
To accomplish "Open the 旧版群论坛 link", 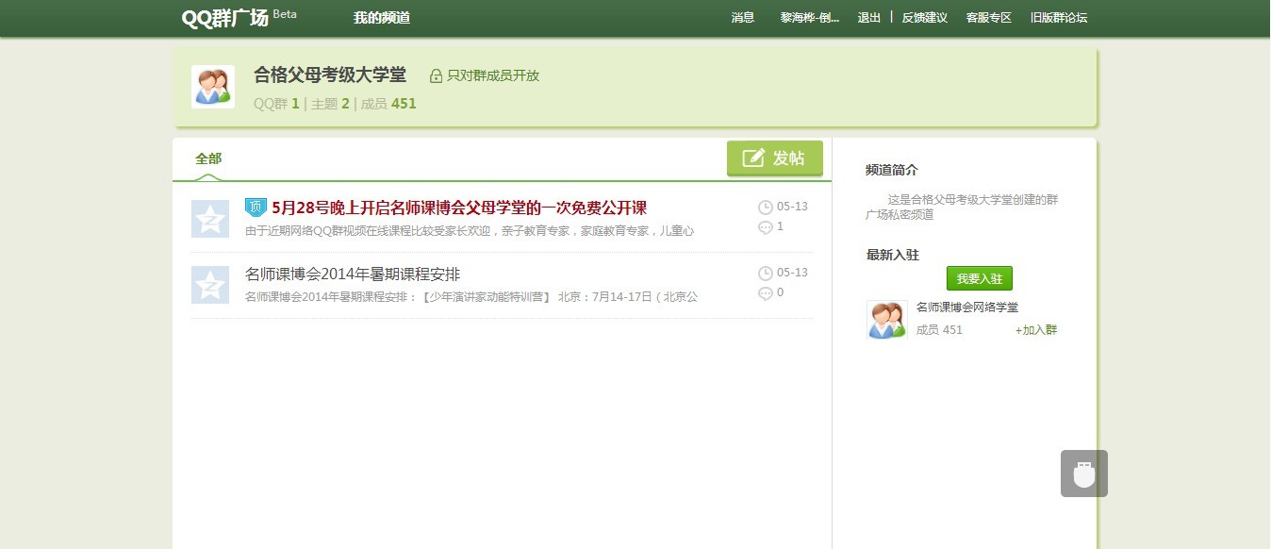I will (1058, 18).
